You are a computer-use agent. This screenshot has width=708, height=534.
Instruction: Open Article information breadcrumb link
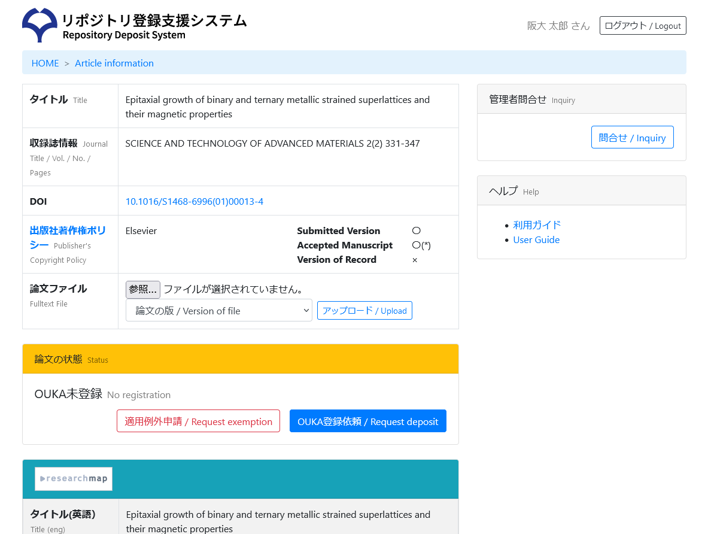114,63
